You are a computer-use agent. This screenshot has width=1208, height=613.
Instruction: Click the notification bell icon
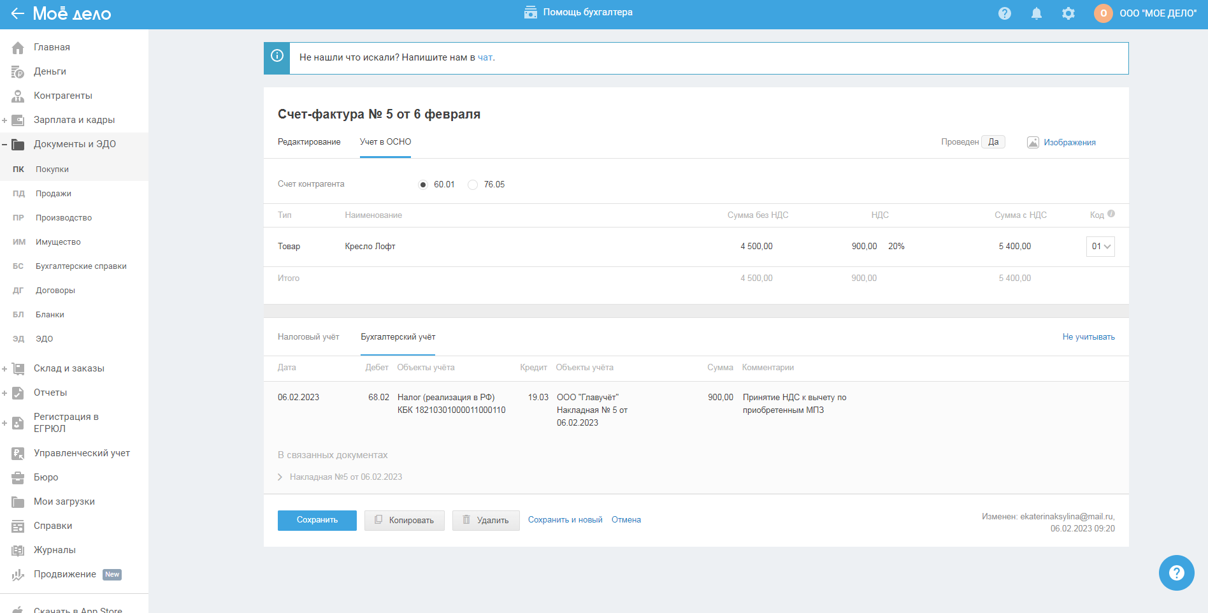1037,13
